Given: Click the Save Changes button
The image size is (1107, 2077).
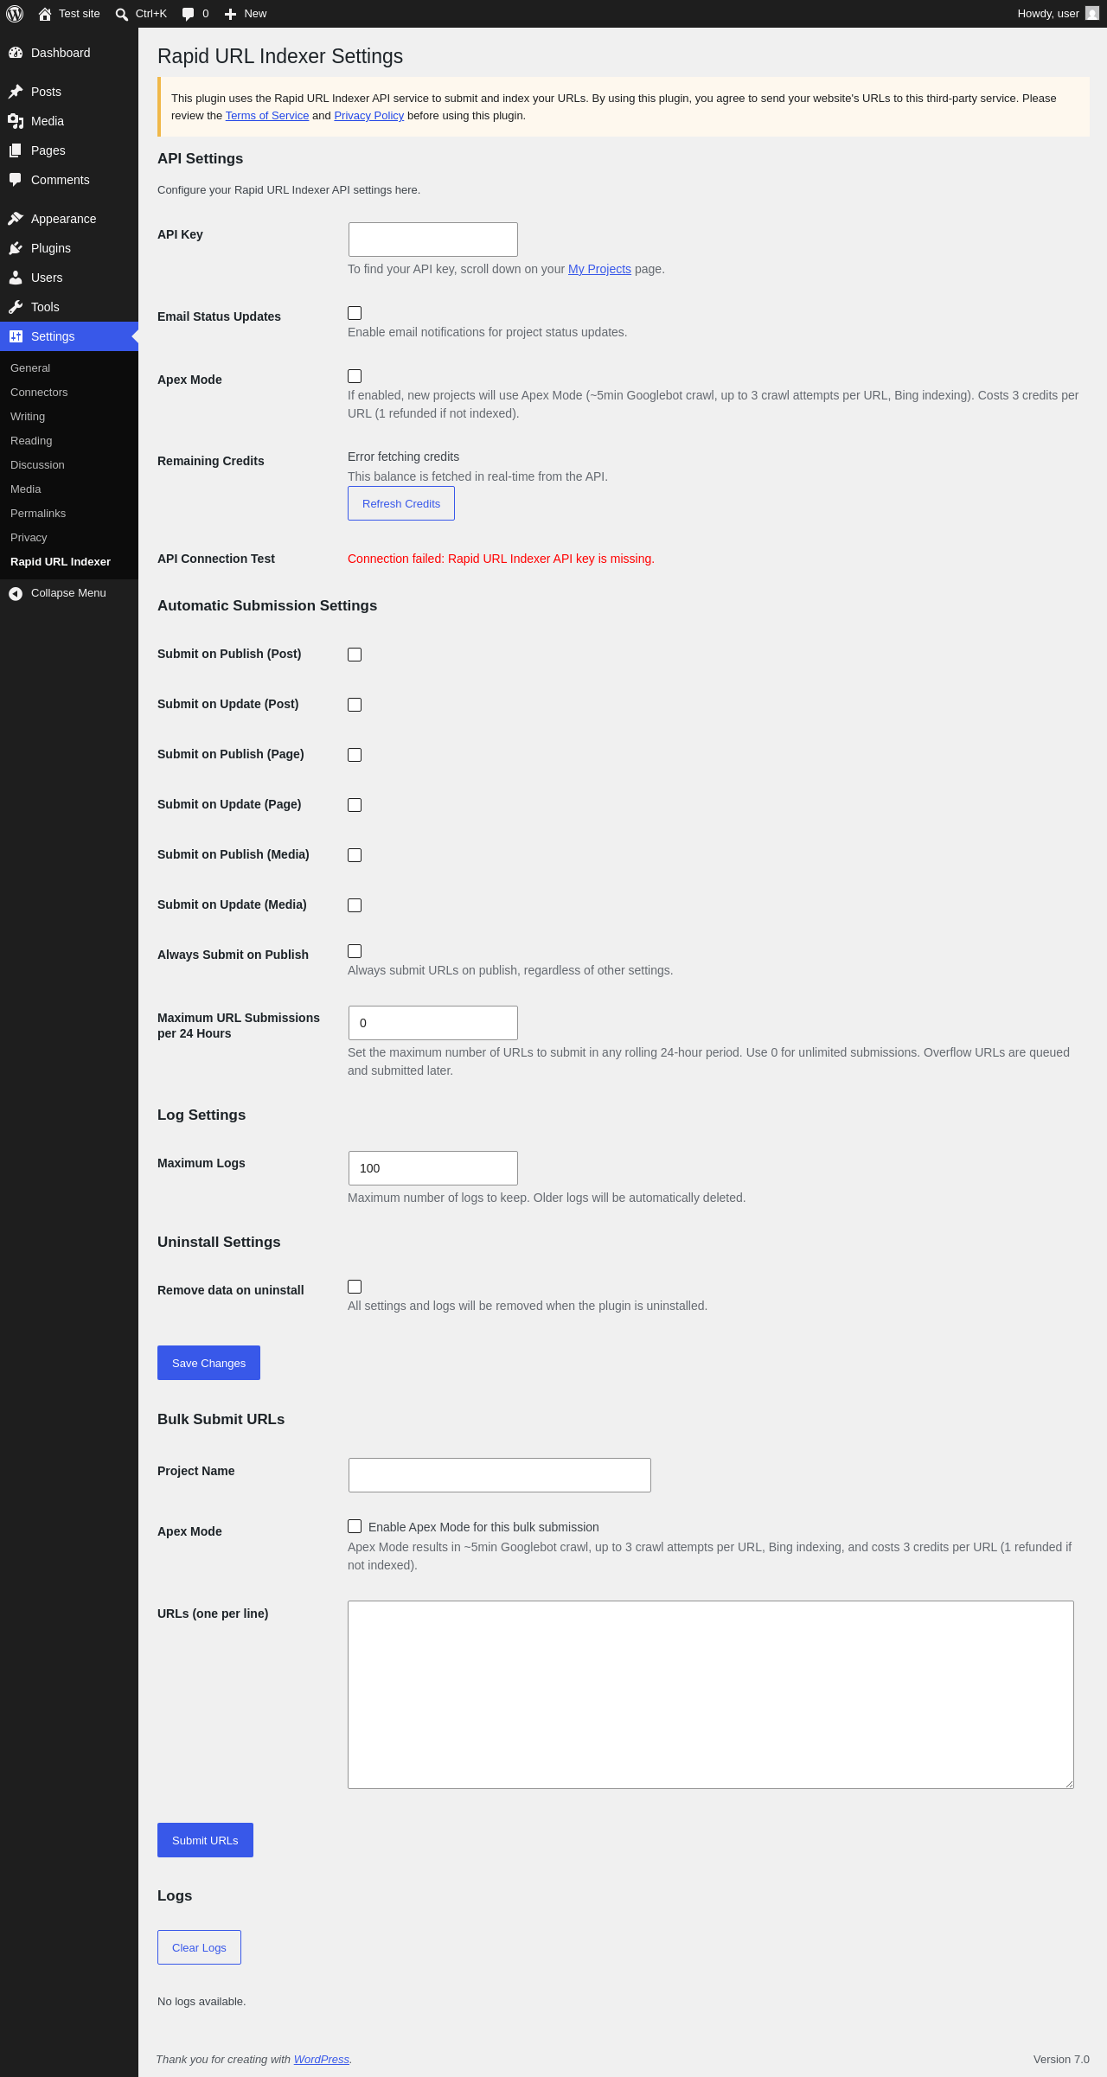Looking at the screenshot, I should tap(208, 1363).
